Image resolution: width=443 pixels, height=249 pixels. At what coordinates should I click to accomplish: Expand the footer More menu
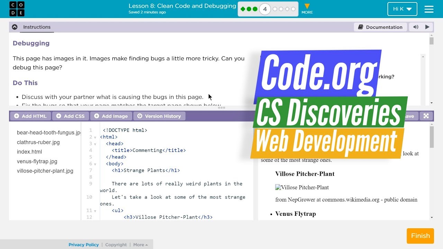click(141, 245)
